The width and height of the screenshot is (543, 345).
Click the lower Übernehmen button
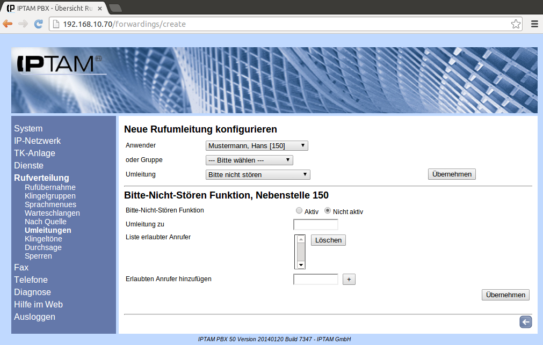click(x=505, y=295)
